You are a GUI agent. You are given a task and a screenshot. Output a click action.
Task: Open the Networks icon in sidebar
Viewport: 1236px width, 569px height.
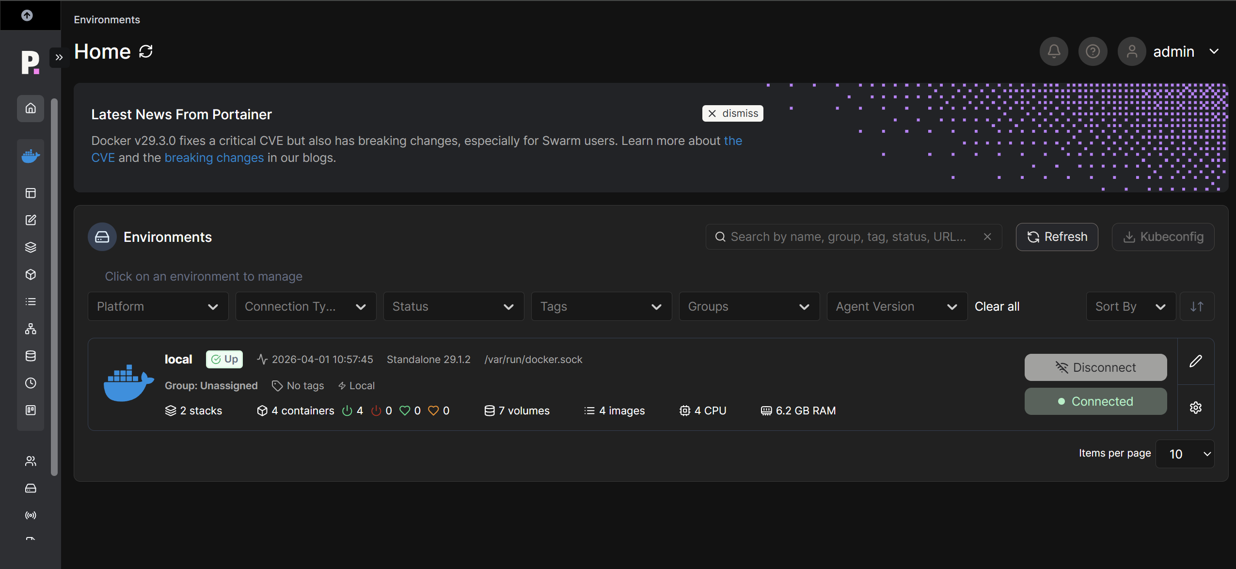(x=31, y=329)
